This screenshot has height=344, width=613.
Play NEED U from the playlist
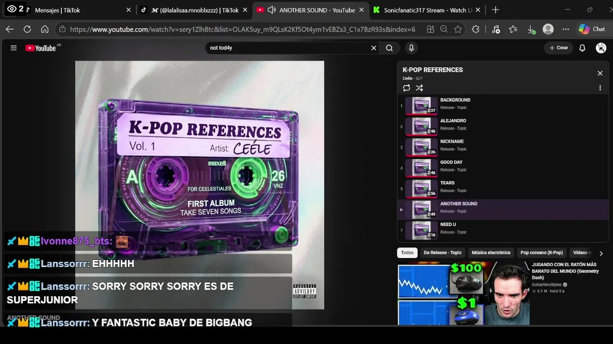click(503, 230)
